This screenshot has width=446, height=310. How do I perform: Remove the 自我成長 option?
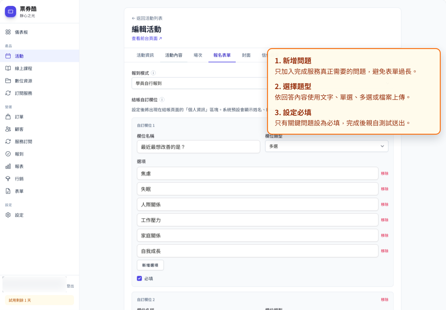point(385,251)
